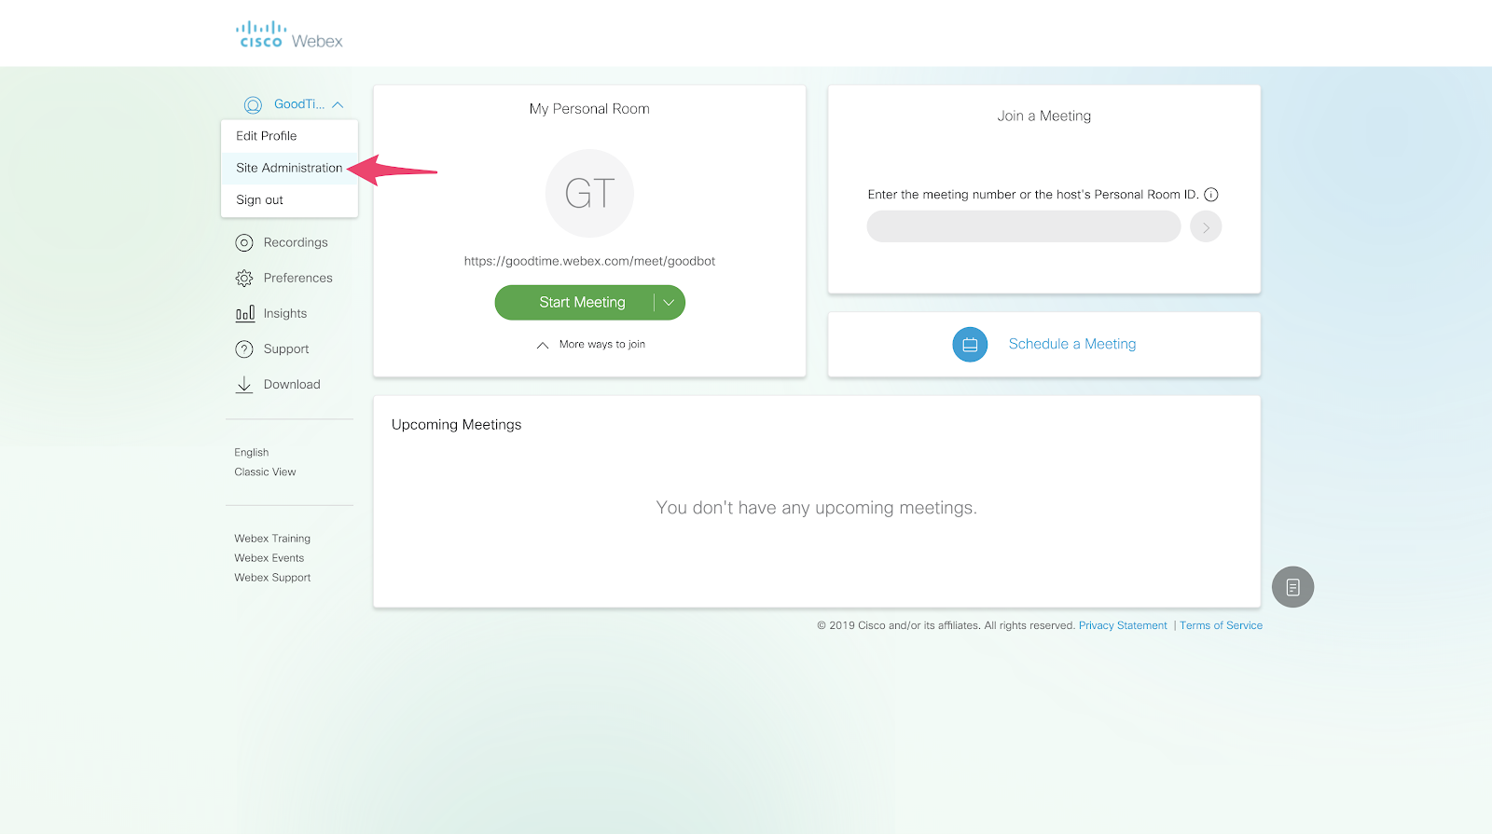Click the gray floating document icon button
This screenshot has width=1492, height=834.
pyautogui.click(x=1292, y=587)
